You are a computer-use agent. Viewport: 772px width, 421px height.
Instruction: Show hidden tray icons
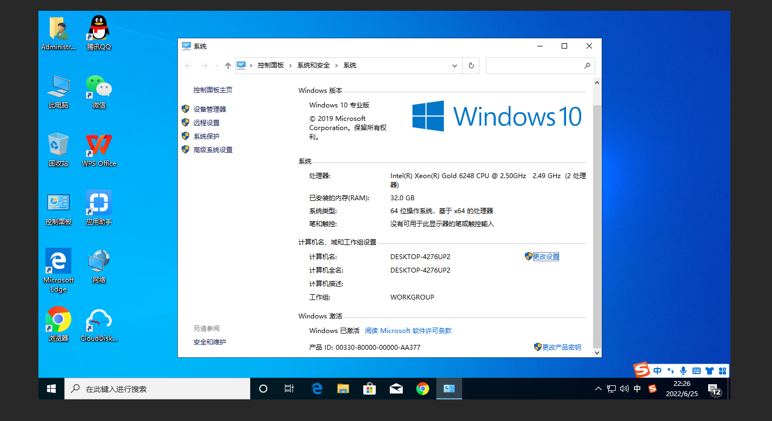click(598, 389)
